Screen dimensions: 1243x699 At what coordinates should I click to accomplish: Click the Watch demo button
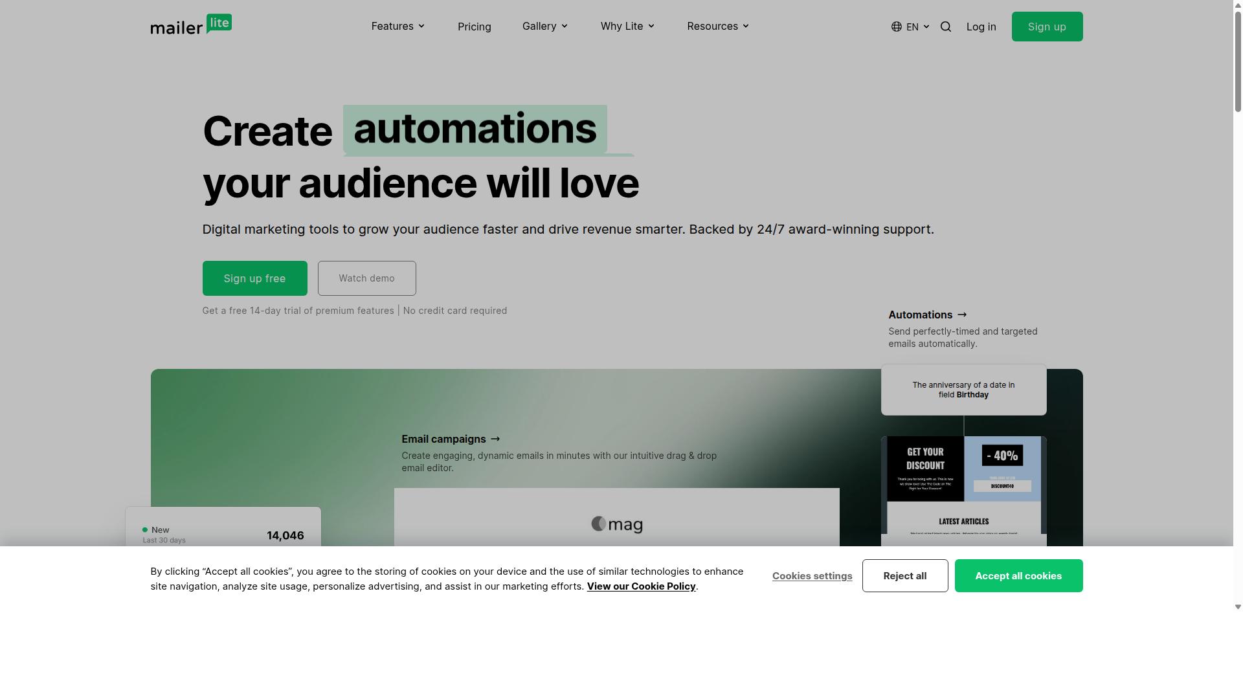point(366,278)
